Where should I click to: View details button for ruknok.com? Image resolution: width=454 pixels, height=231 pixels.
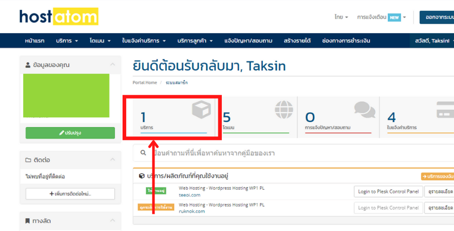[439, 208]
